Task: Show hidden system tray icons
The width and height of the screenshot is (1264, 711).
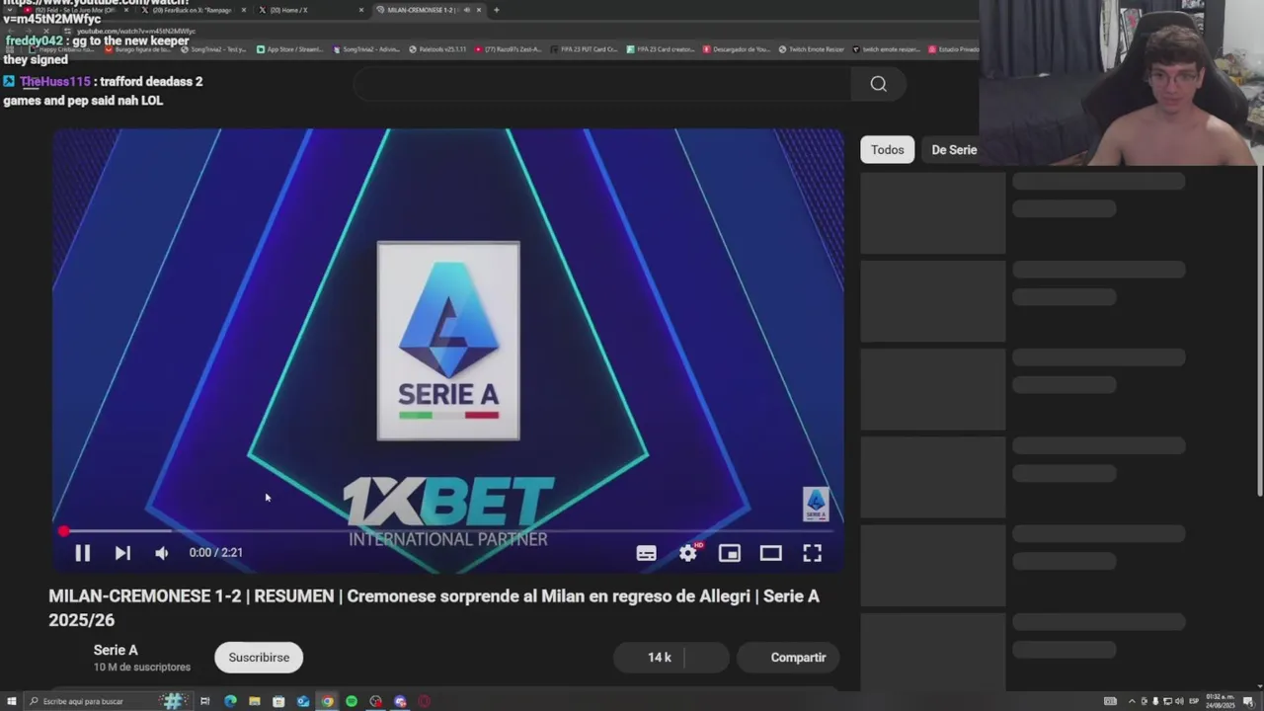Action: coord(1132,701)
